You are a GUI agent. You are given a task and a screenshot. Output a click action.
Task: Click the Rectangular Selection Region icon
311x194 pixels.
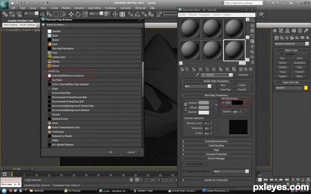click(x=56, y=14)
